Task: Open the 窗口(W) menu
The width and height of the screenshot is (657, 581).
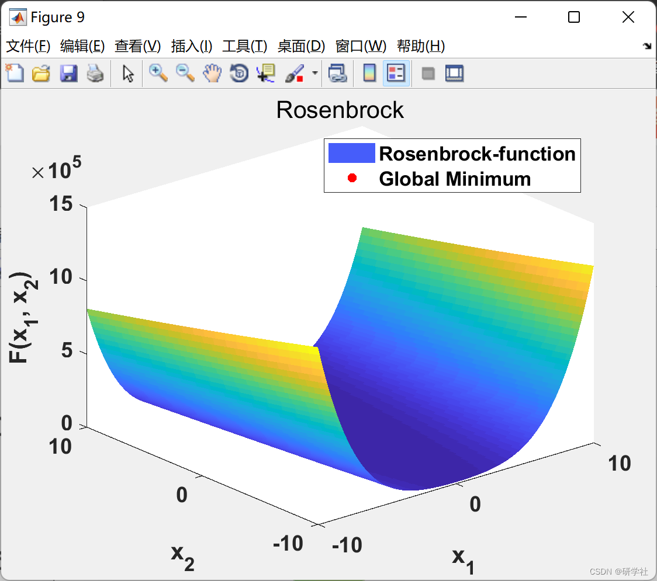Action: coord(361,46)
